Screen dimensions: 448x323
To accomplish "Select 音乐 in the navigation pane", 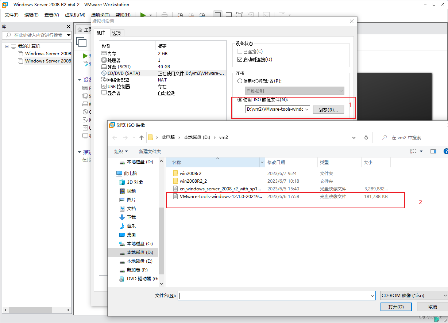I will [x=131, y=226].
